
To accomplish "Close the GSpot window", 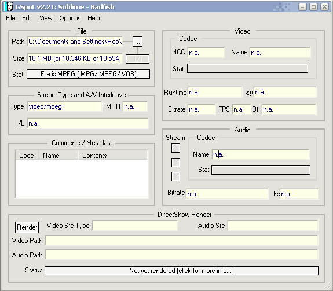I will (x=324, y=7).
